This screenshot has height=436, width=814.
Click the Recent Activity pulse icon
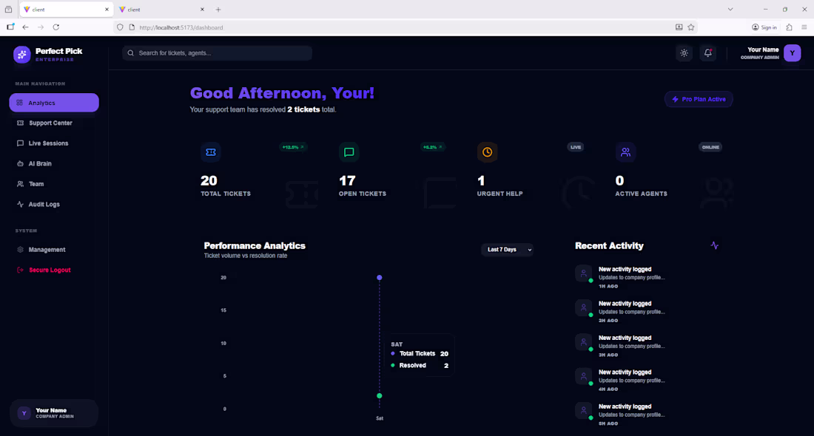(x=714, y=245)
